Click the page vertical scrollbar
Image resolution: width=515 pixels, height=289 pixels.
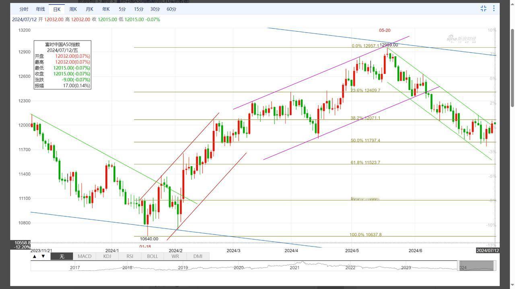(512, 67)
